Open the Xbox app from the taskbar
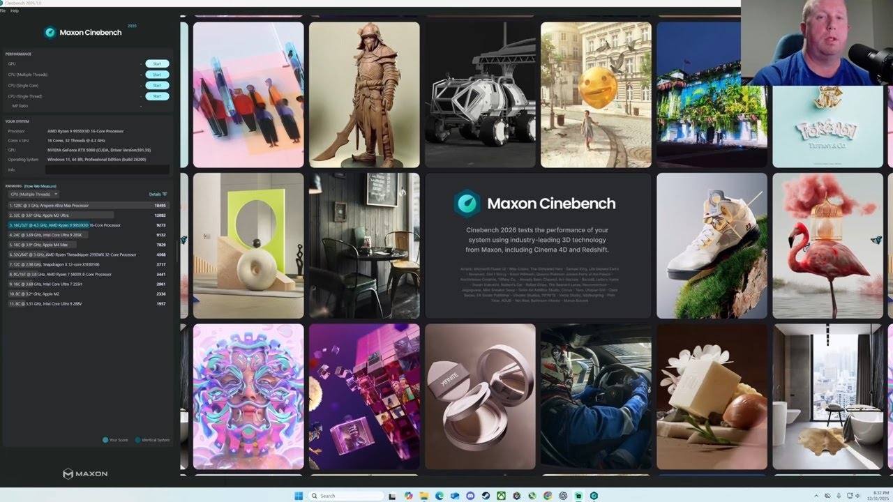 coord(501,496)
